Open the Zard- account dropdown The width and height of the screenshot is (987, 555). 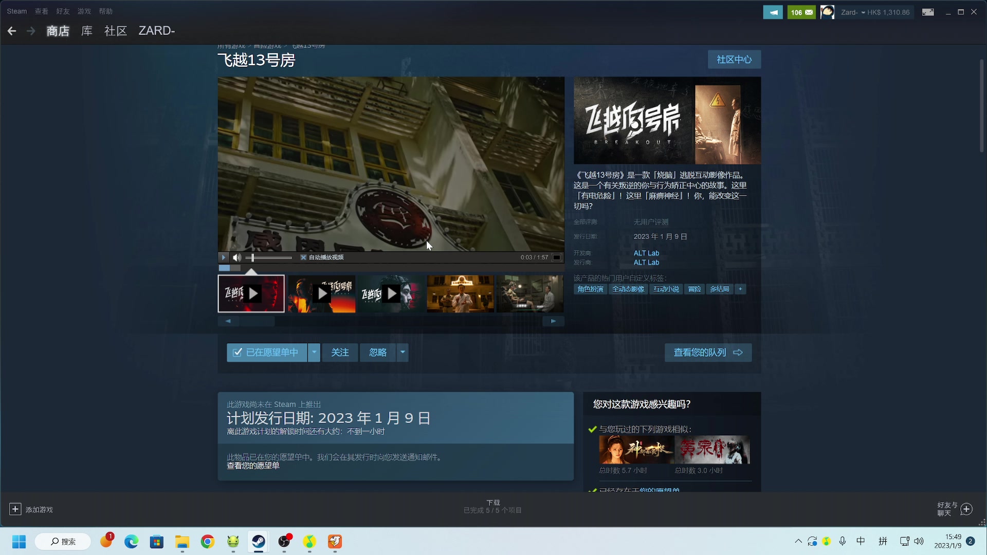852,12
